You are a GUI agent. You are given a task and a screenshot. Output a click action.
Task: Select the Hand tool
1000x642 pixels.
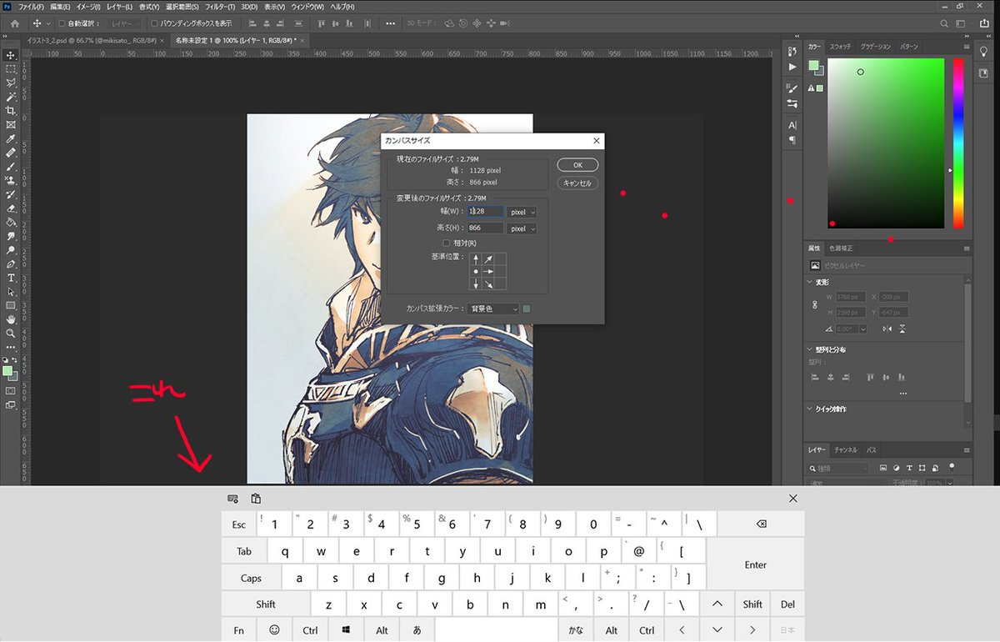(12, 319)
